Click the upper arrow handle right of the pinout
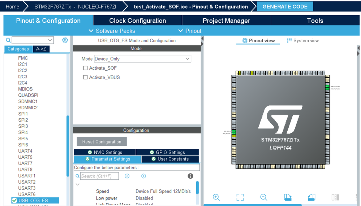The height and width of the screenshot is (206, 361). [358, 48]
